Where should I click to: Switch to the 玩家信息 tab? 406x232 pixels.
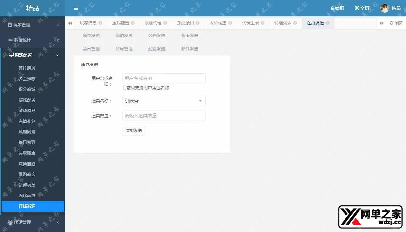88,23
